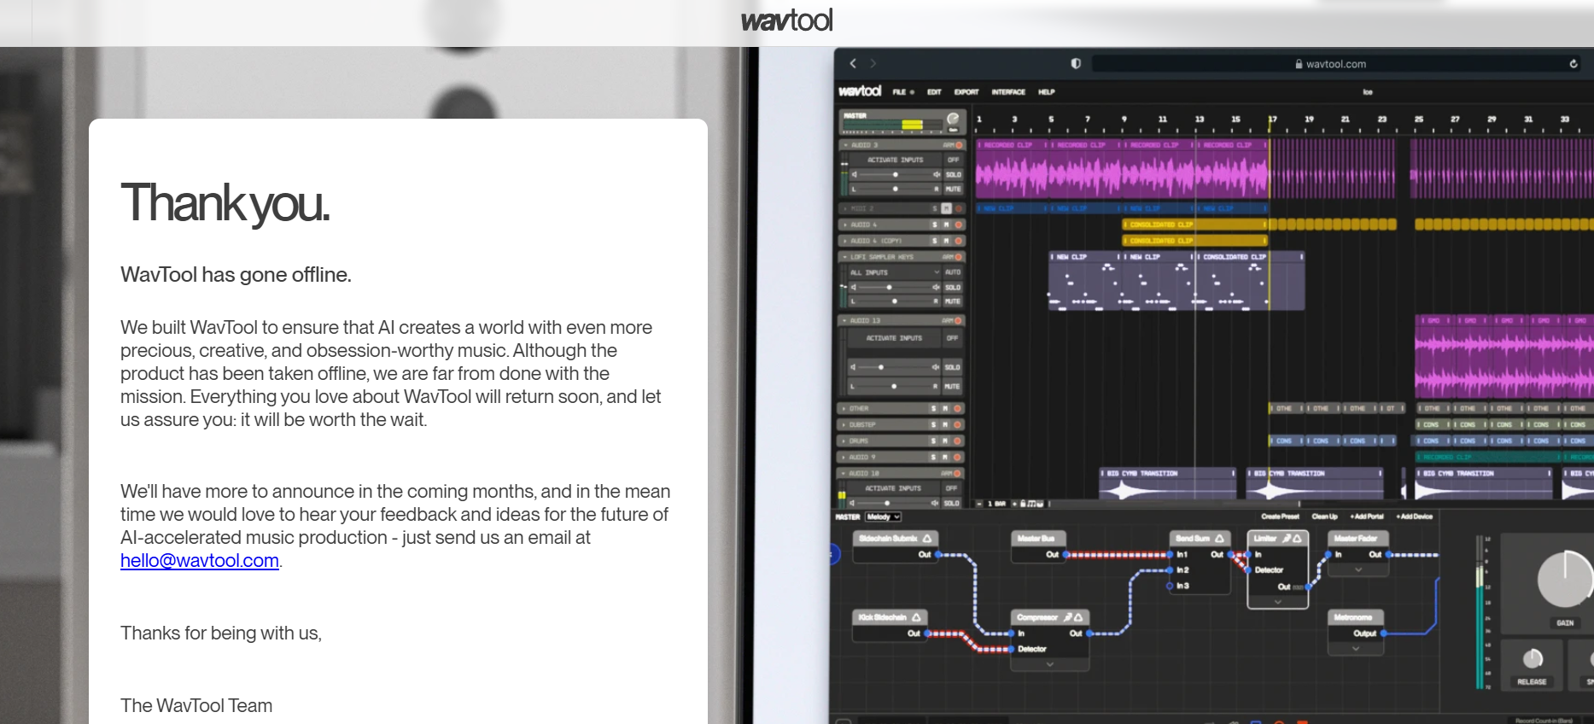1594x724 pixels.
Task: Click record arm dot on Audio 9 track
Action: point(958,457)
